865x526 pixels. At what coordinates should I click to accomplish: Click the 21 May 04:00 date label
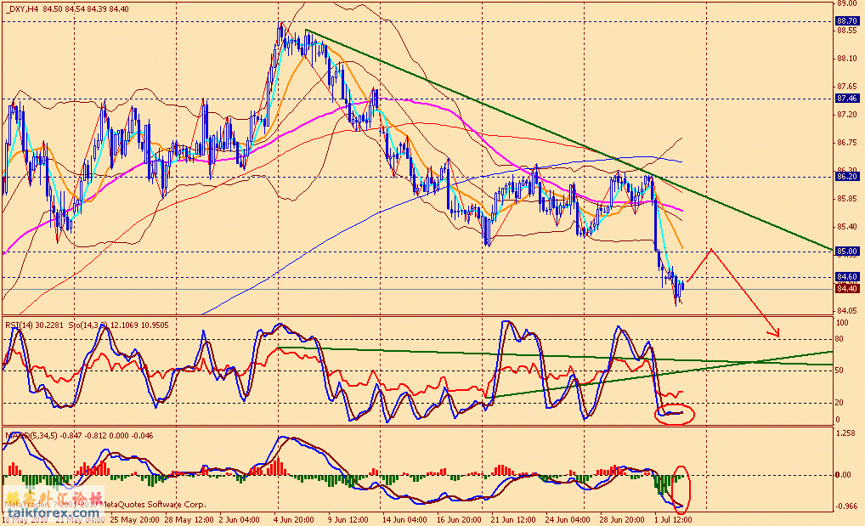[x=79, y=519]
